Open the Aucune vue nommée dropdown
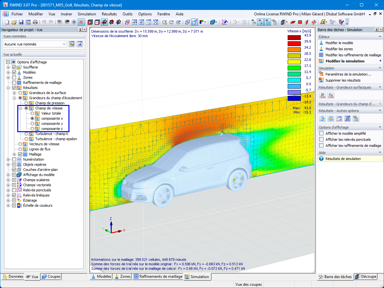The height and width of the screenshot is (288, 384). tap(35, 44)
